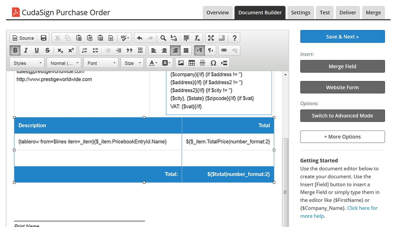The image size is (398, 227).
Task: Center align text
Action: point(165,50)
